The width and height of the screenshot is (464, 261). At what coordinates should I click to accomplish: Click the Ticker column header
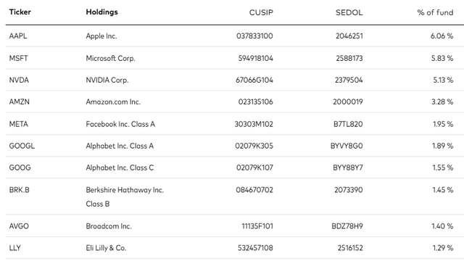click(x=20, y=12)
